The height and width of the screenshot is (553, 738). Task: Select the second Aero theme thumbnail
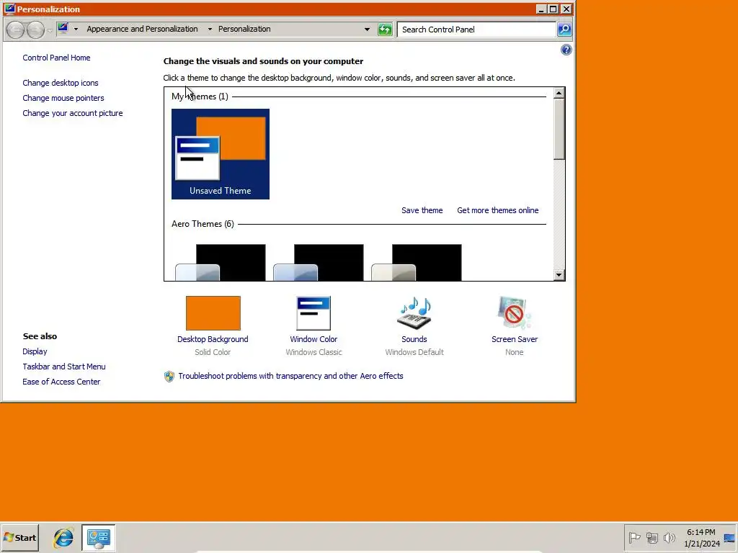point(318,262)
